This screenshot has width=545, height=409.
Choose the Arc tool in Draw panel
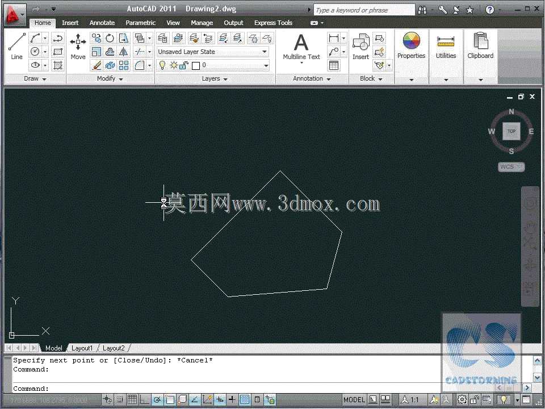pos(35,38)
